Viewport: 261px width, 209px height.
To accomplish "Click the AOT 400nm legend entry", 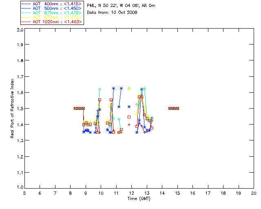I will pyautogui.click(x=52, y=4).
